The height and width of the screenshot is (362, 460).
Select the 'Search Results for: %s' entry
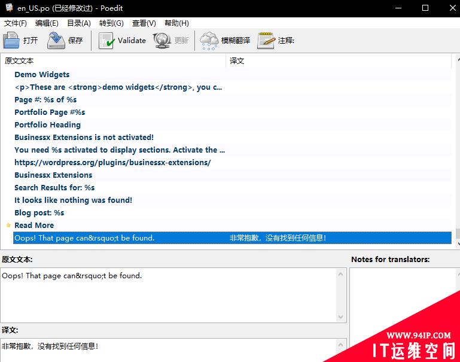(232, 188)
